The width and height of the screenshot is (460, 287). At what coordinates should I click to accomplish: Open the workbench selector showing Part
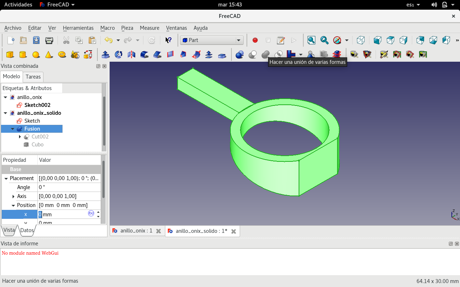pyautogui.click(x=212, y=40)
